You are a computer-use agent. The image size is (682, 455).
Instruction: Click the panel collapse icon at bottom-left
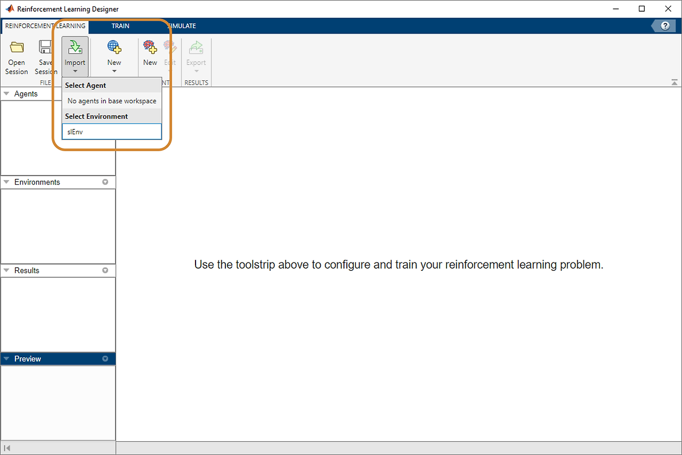coord(7,448)
